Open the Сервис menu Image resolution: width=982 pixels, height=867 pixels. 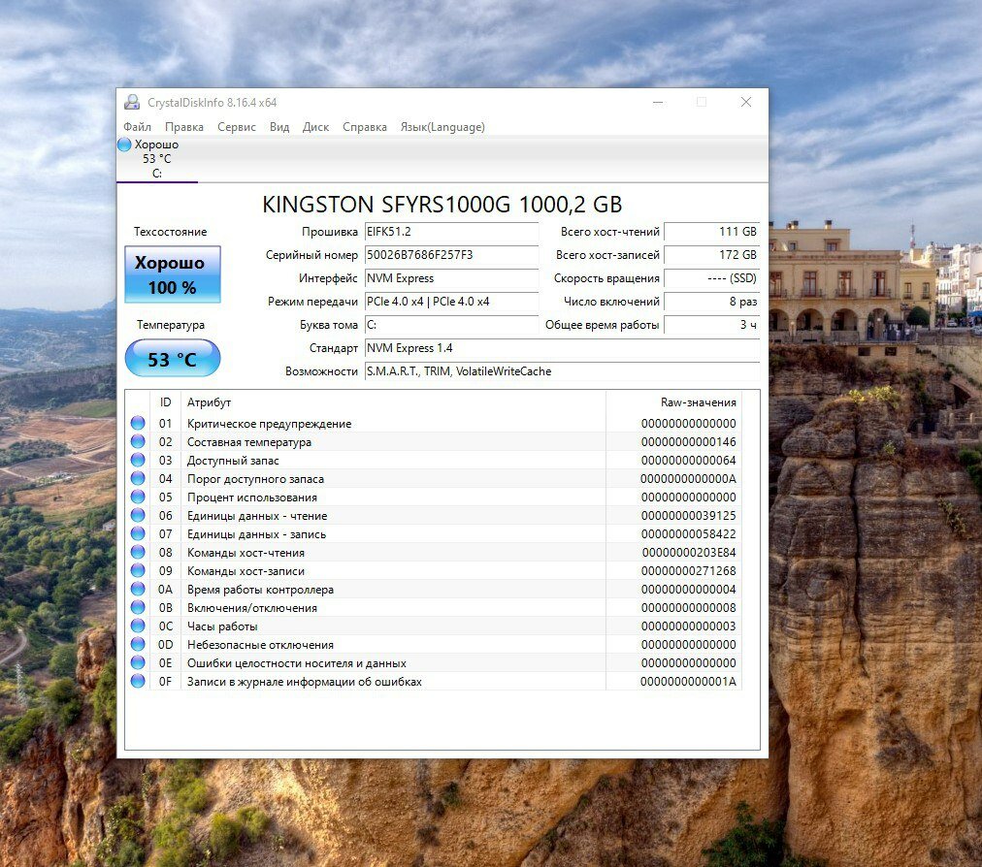tap(237, 127)
